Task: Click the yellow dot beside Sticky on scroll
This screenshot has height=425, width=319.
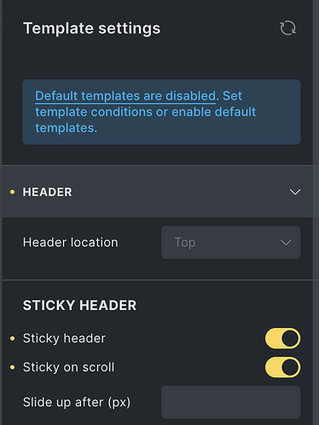Action: (x=12, y=367)
